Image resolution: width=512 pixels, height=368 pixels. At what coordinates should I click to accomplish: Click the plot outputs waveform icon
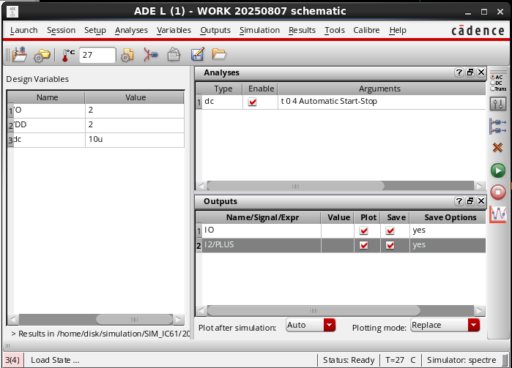pos(498,214)
